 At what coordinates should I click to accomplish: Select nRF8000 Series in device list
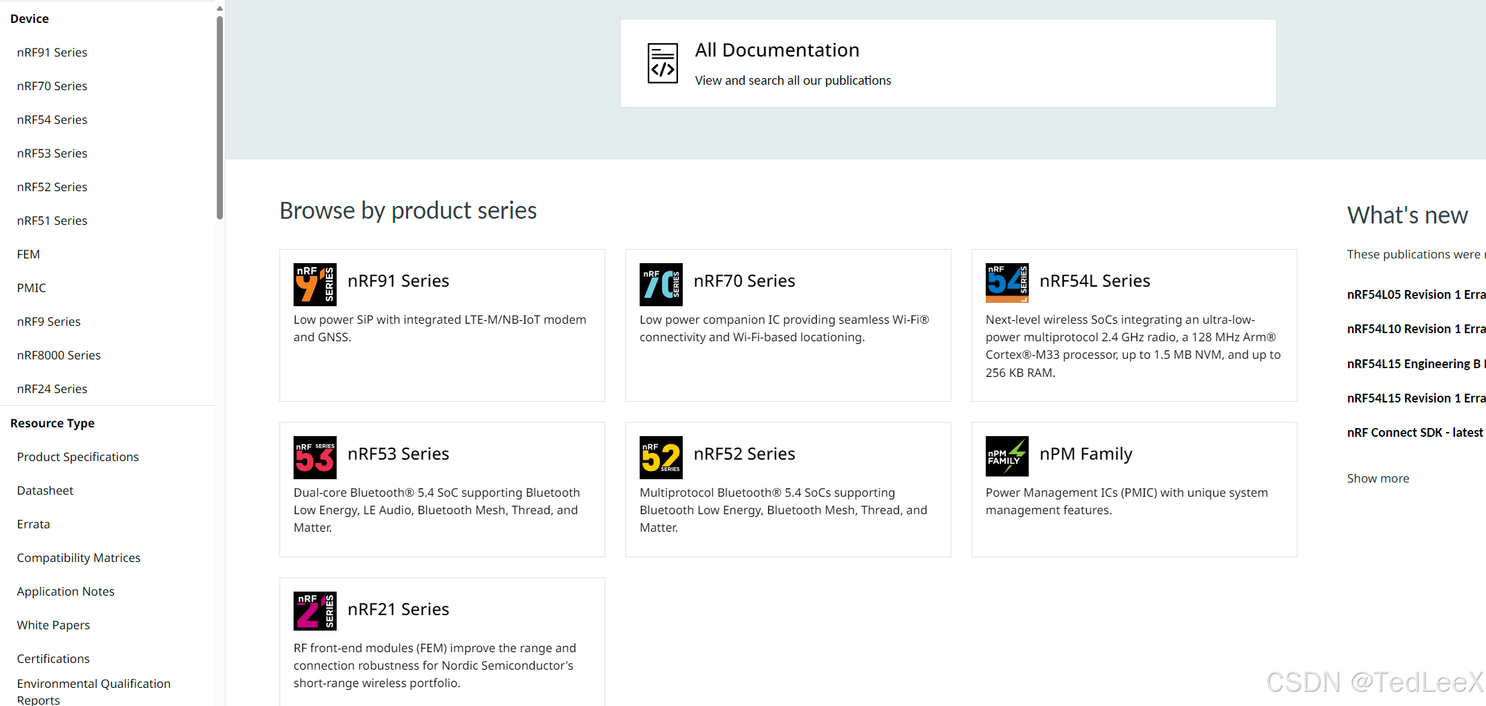(x=59, y=355)
